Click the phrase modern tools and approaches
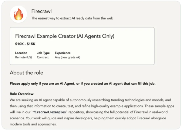Screen dimensions: 182x130 [33, 125]
